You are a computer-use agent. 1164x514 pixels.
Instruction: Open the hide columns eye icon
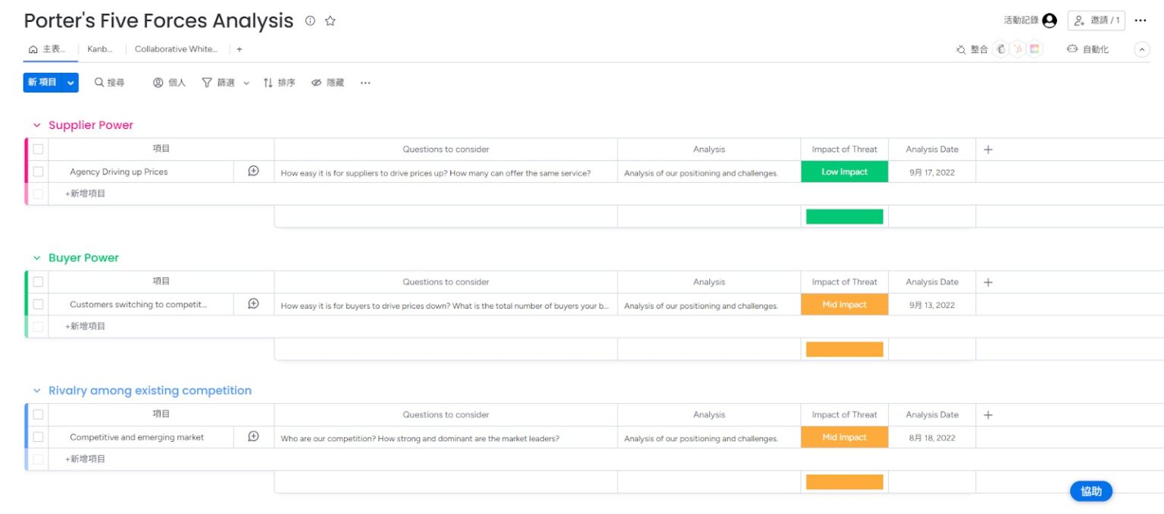coord(317,83)
